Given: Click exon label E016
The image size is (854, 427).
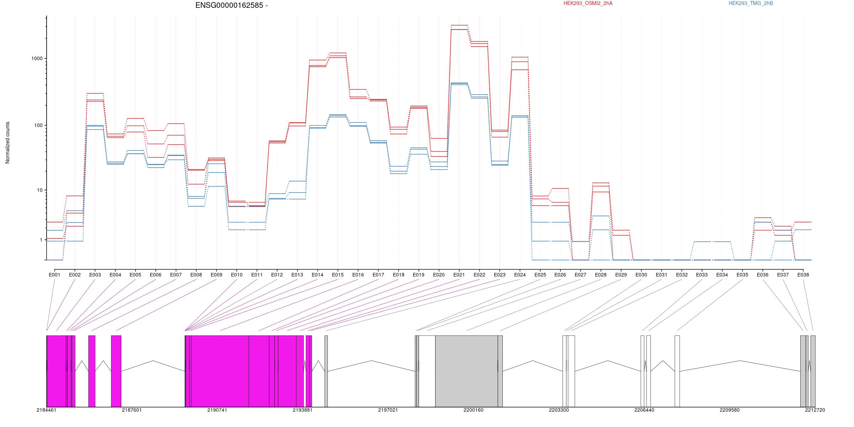Looking at the screenshot, I should coord(358,275).
